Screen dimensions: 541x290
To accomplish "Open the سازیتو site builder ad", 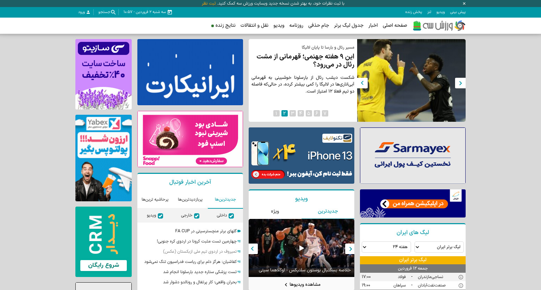I will point(104,74).
